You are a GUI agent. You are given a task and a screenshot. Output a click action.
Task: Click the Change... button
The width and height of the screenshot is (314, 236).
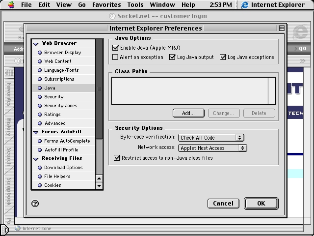pyautogui.click(x=224, y=113)
